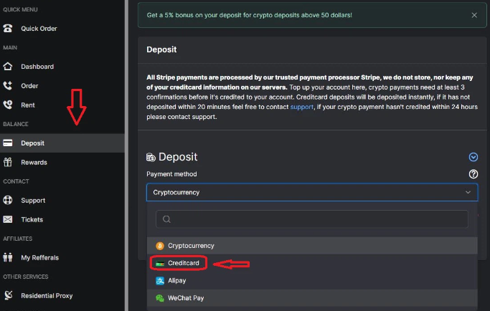
Task: Dismiss the 5% bonus notification banner
Action: click(x=473, y=15)
